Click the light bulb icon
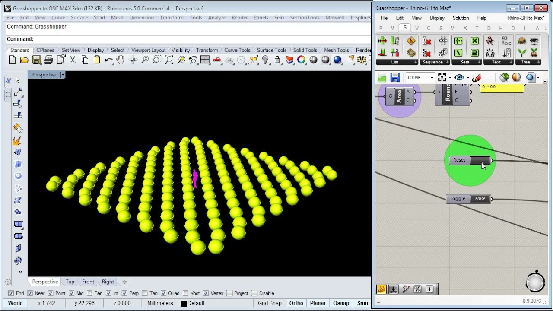The width and height of the screenshot is (553, 311). tap(265, 60)
